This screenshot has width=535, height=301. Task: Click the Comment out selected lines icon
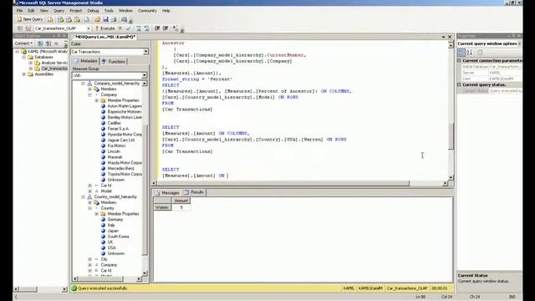click(138, 28)
